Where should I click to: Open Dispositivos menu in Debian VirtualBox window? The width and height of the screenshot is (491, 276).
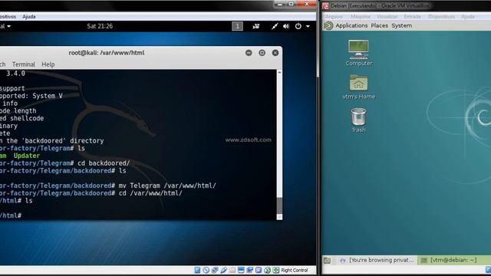pos(442,17)
